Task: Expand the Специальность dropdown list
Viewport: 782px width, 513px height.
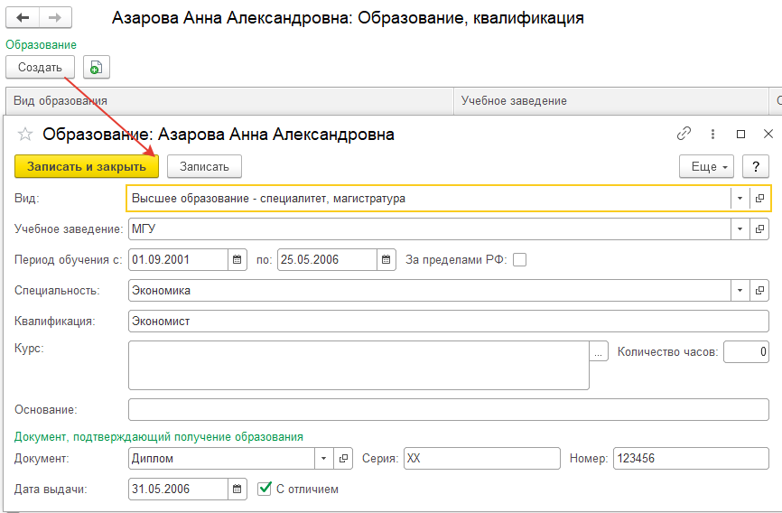Action: (740, 291)
